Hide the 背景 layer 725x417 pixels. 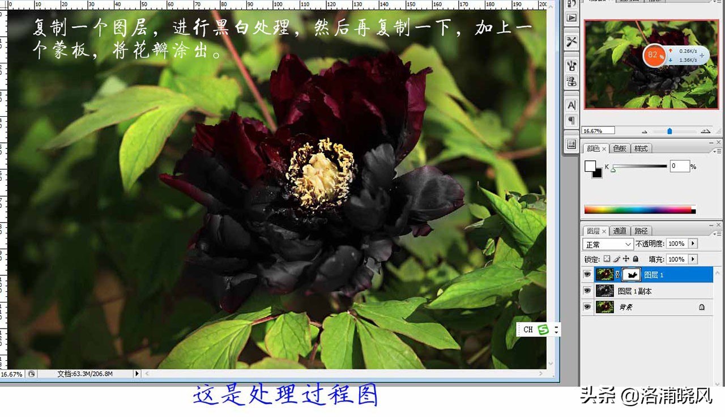coord(587,307)
